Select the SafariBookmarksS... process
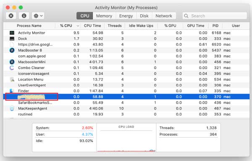Image resolution: width=252 pixels, height=161 pixels. (x=35, y=102)
